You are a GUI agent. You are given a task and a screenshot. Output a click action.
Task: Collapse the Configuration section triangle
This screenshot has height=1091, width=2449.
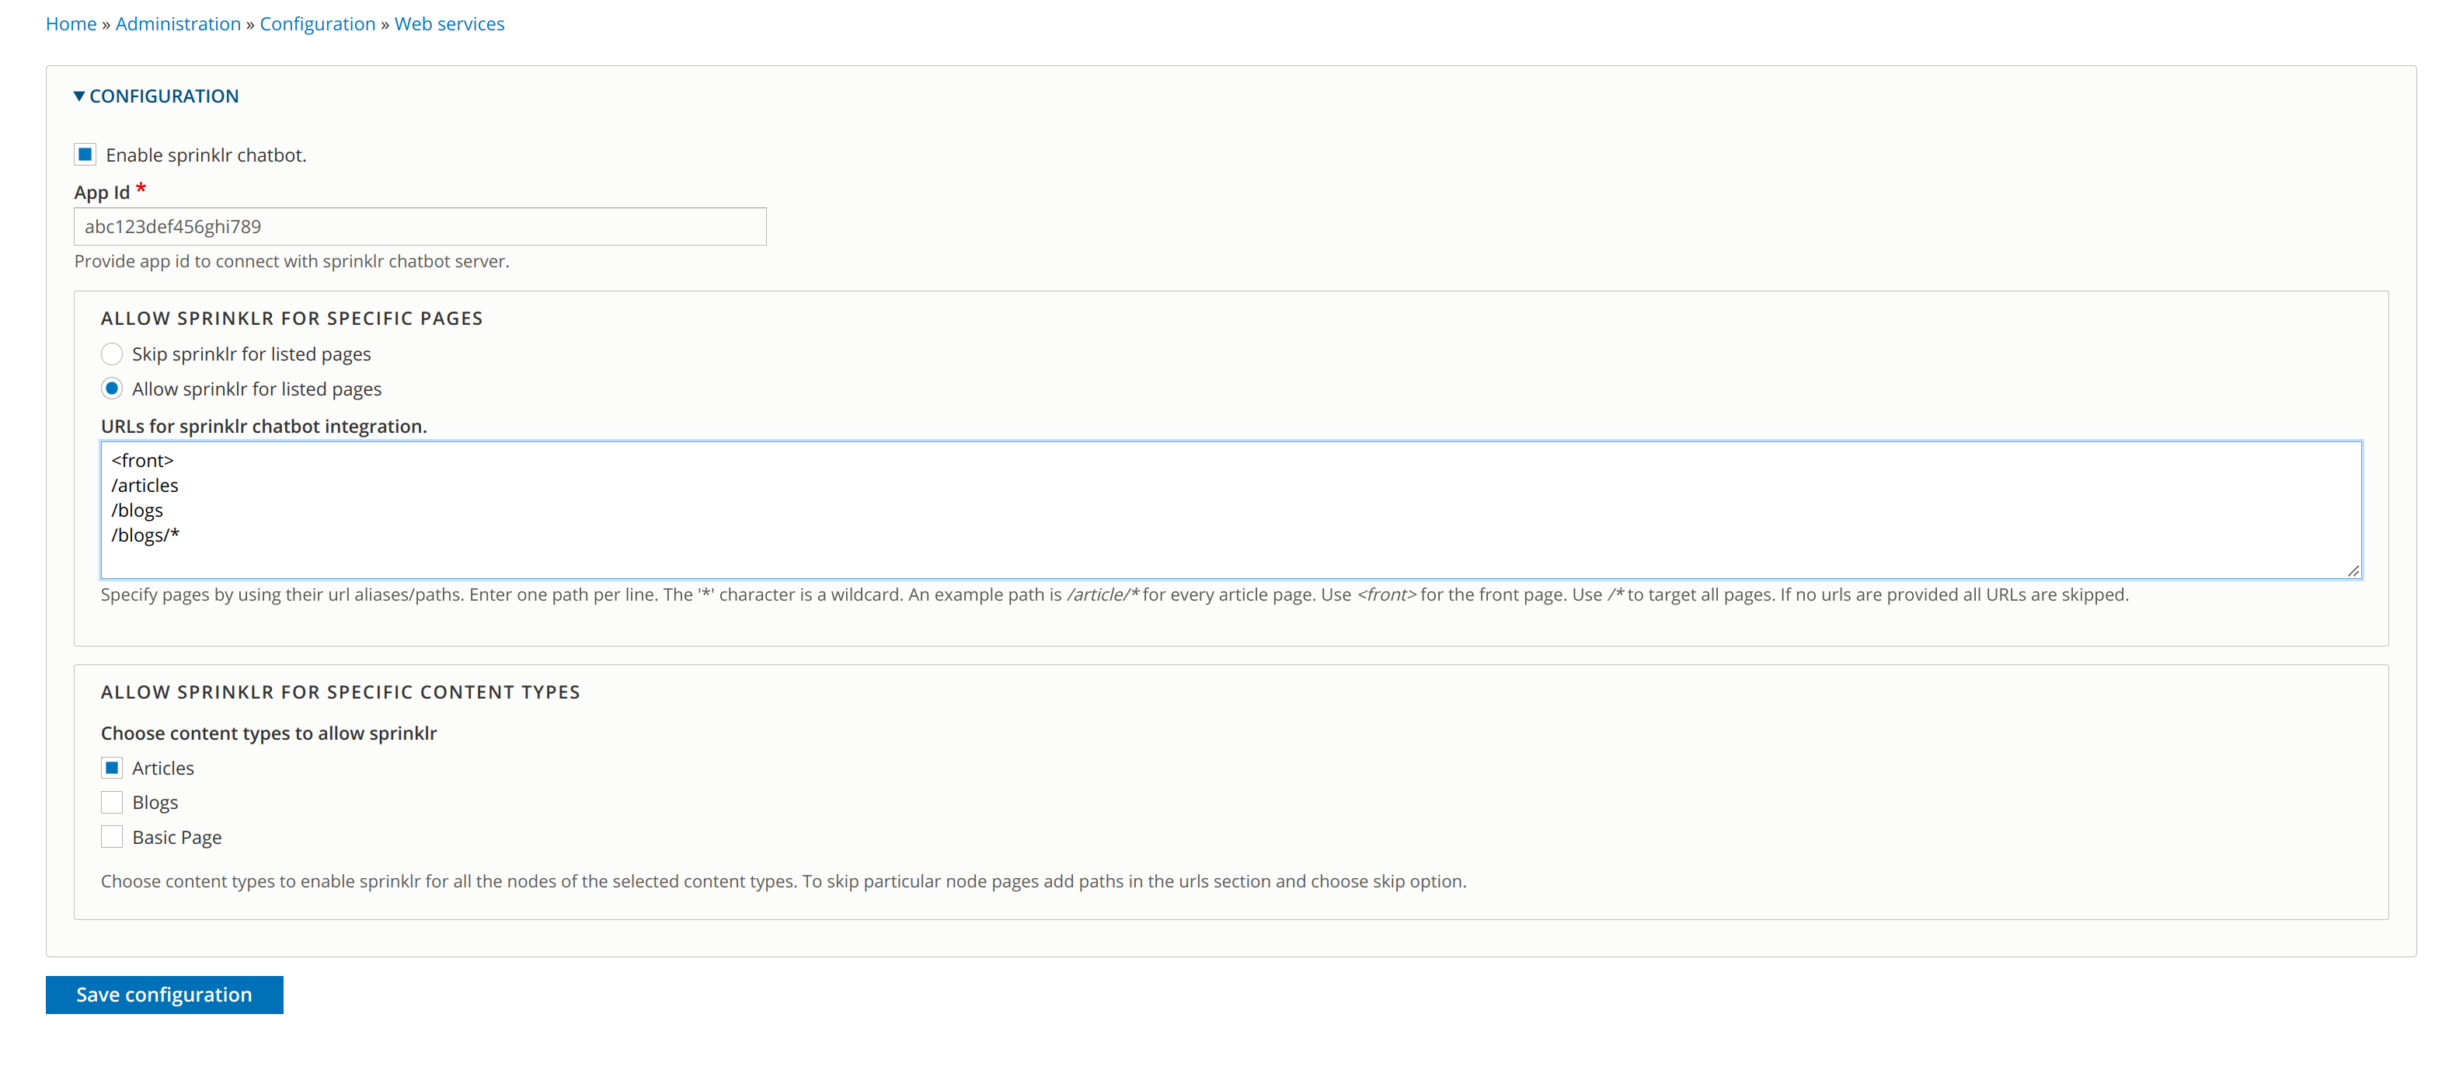point(79,96)
